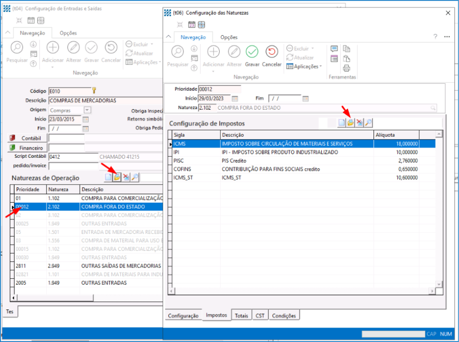Image resolution: width=459 pixels, height=342 pixels.
Task: Select row 00012 COMPRA FORA DO ESTADO
Action: (x=89, y=206)
